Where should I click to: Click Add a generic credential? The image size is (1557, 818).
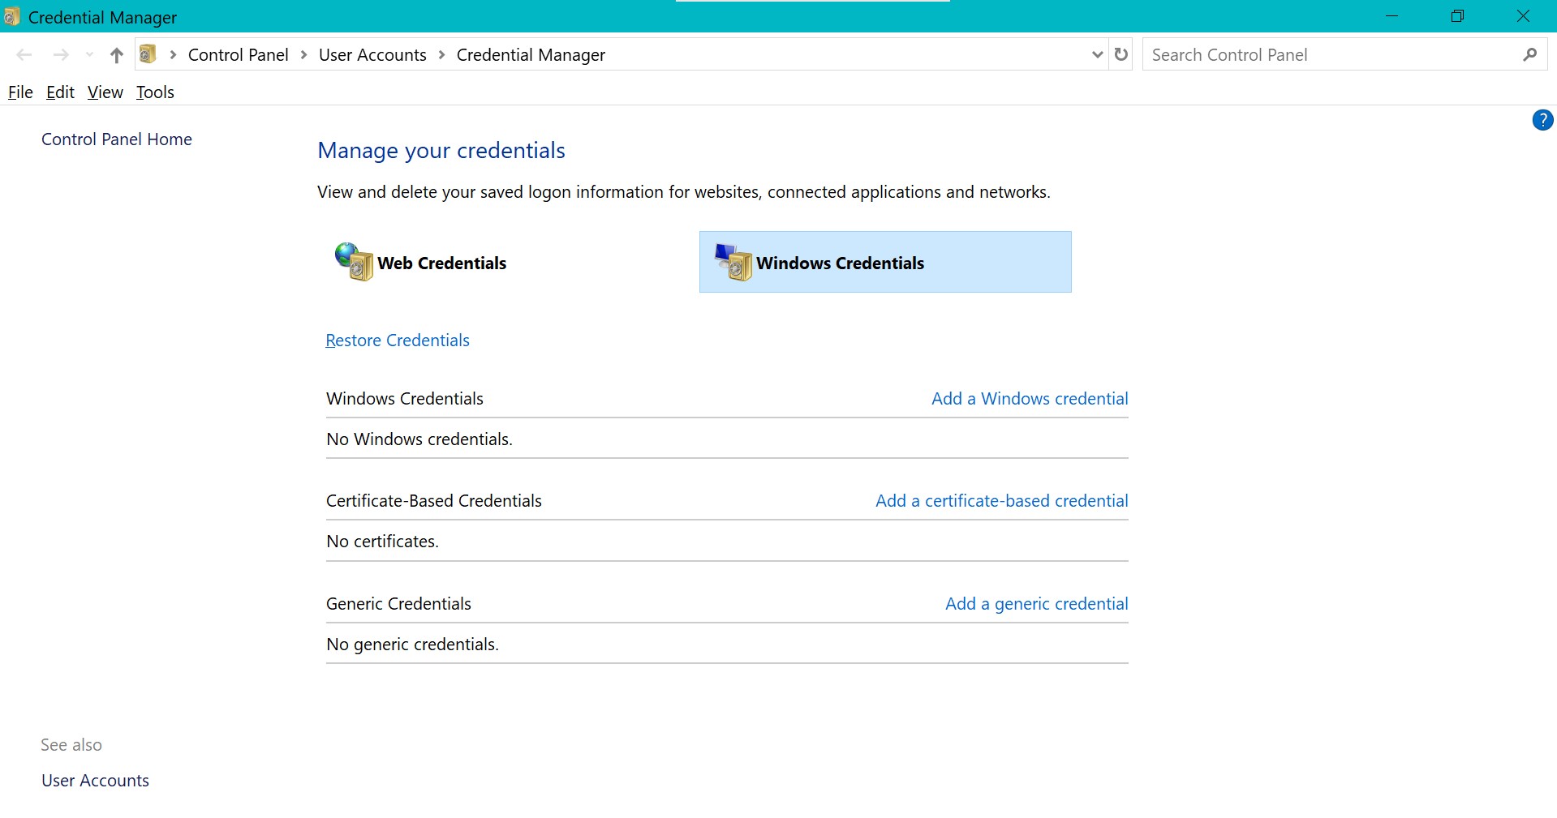click(x=1037, y=604)
